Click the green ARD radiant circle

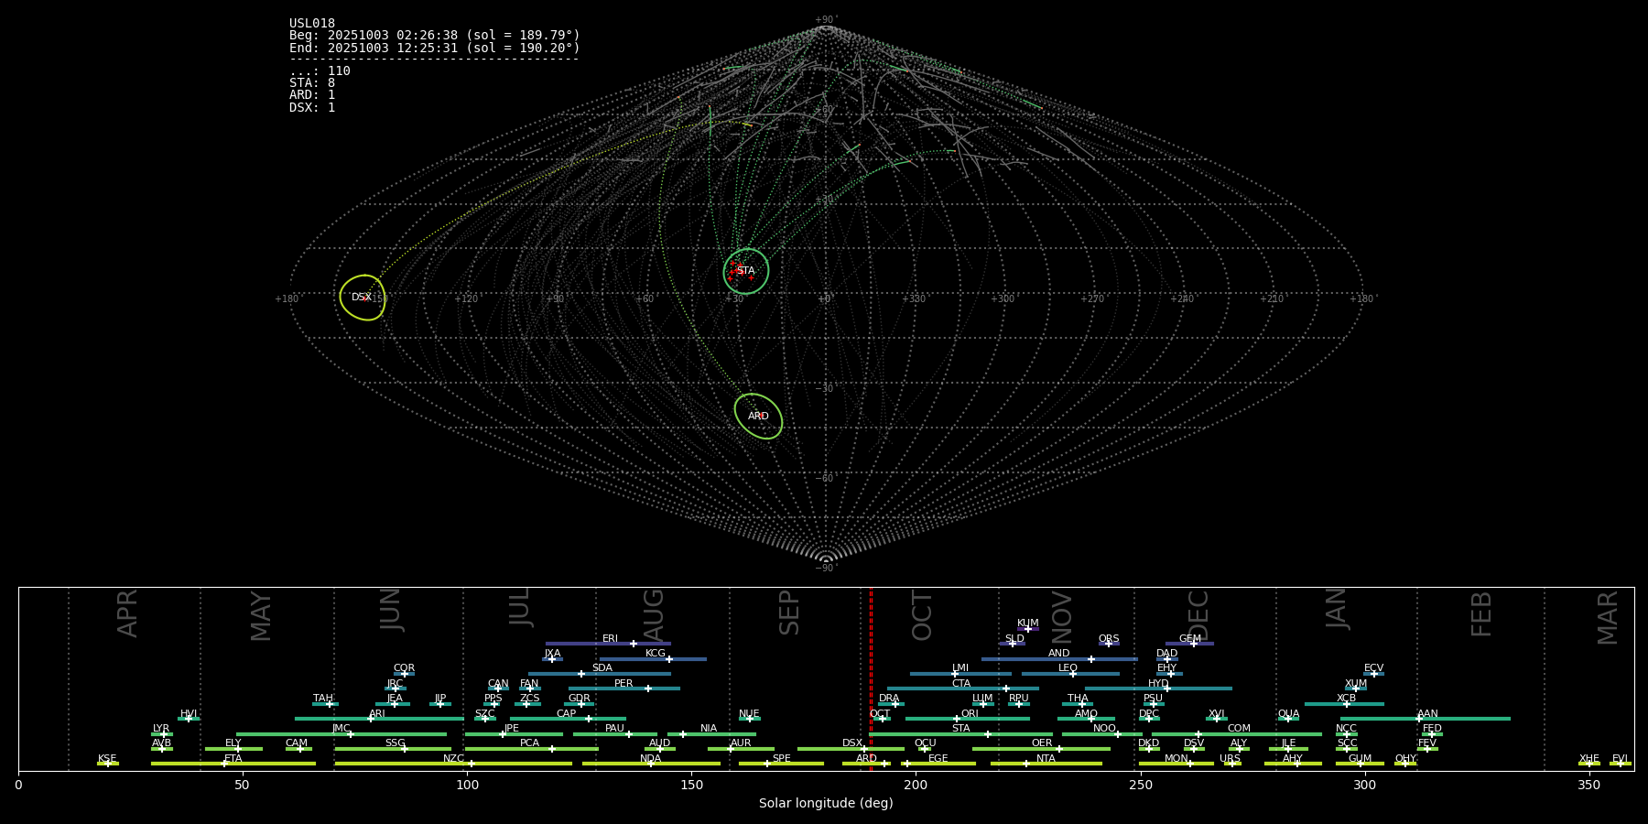point(758,417)
